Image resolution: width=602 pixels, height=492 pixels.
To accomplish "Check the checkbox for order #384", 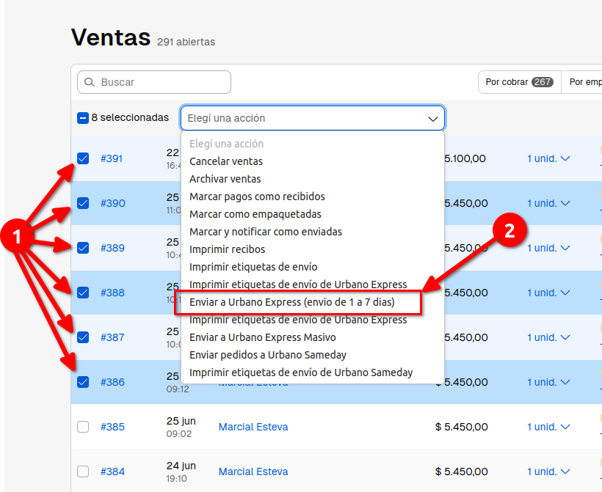I will (83, 471).
